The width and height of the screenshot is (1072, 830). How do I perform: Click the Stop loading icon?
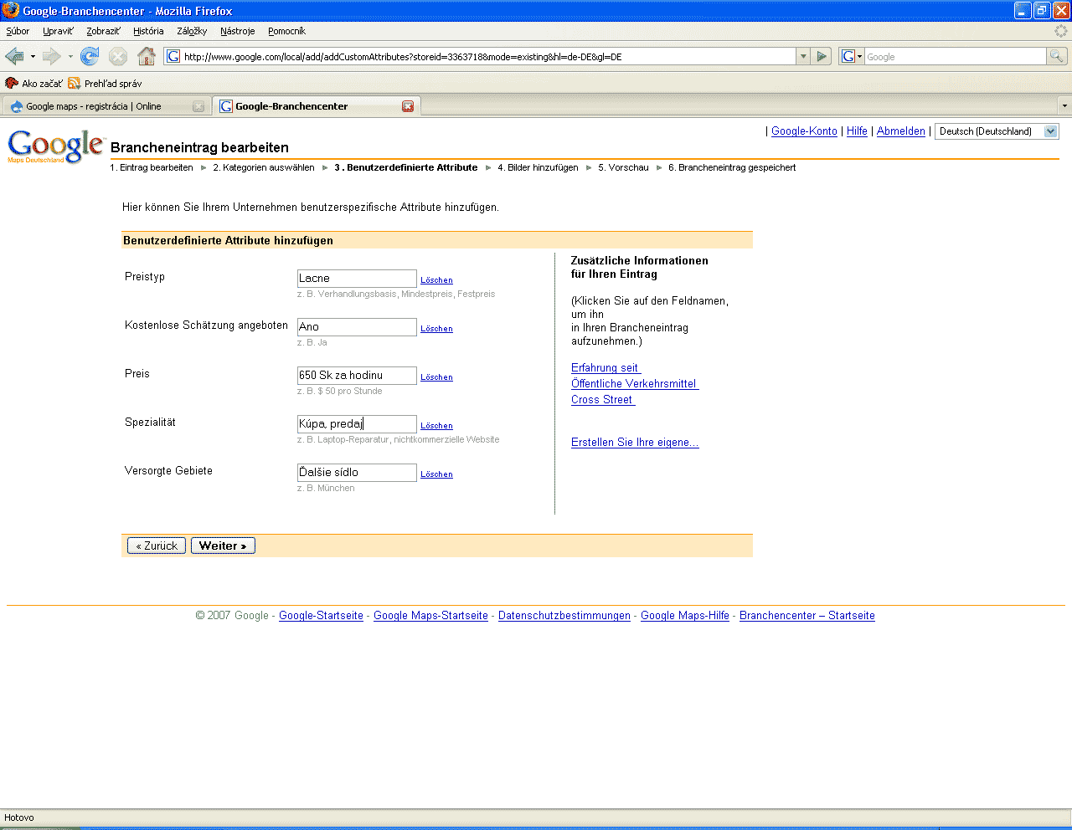coord(118,56)
